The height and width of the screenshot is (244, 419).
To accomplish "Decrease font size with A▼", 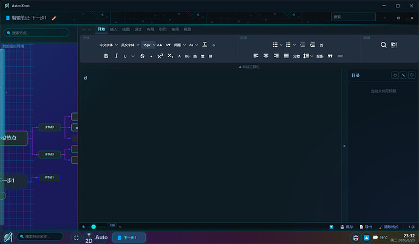I will point(168,45).
